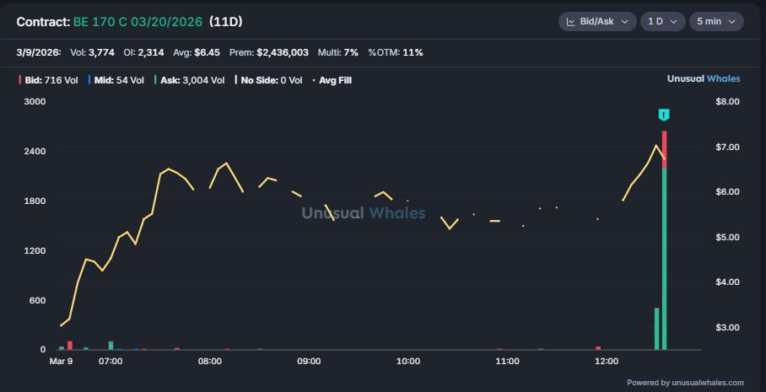
Task: Click the chart icon in Bid/Ask button
Action: 570,21
